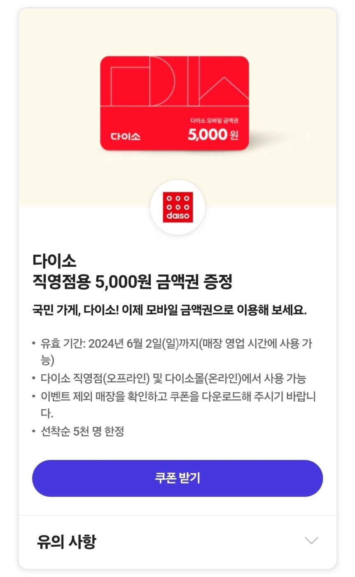Click the roof-shaped zigzag line art on the card
The width and height of the screenshot is (355, 577).
(224, 88)
